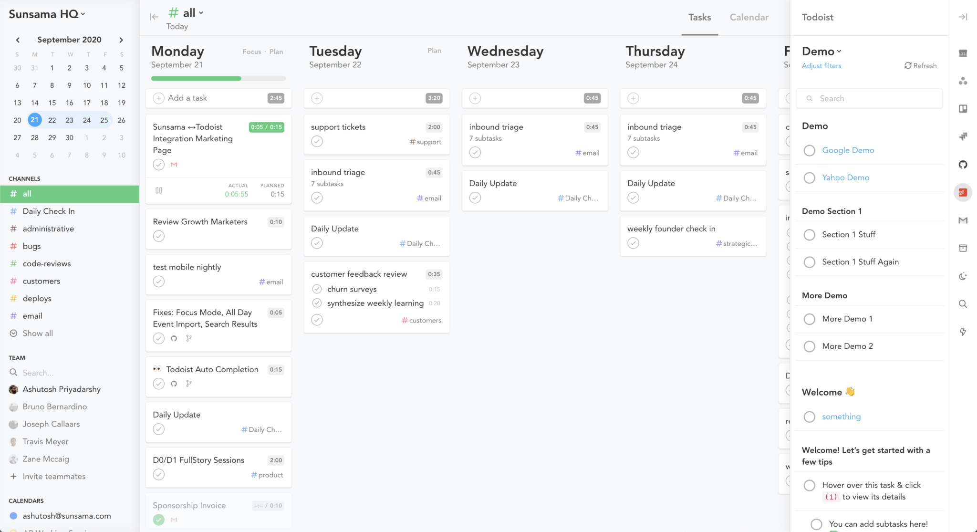The image size is (977, 532).
Task: Open the GitHub integration icon
Action: (x=963, y=165)
